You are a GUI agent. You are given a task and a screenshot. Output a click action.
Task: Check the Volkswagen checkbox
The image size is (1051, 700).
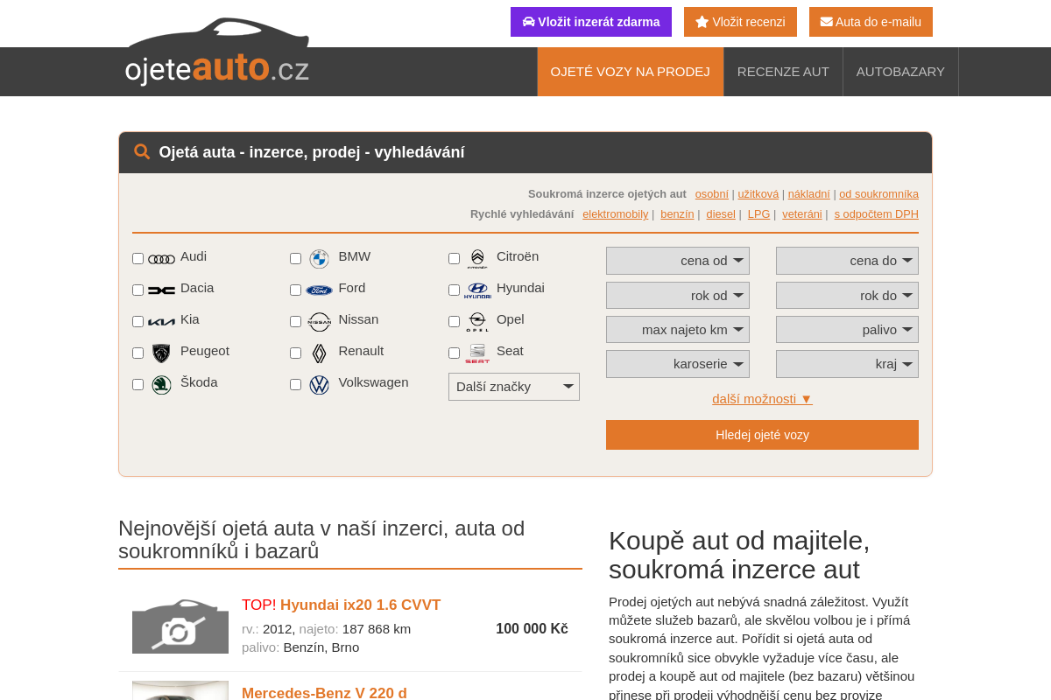pyautogui.click(x=295, y=384)
